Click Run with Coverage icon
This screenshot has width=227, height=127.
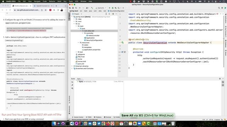pos(116,8)
